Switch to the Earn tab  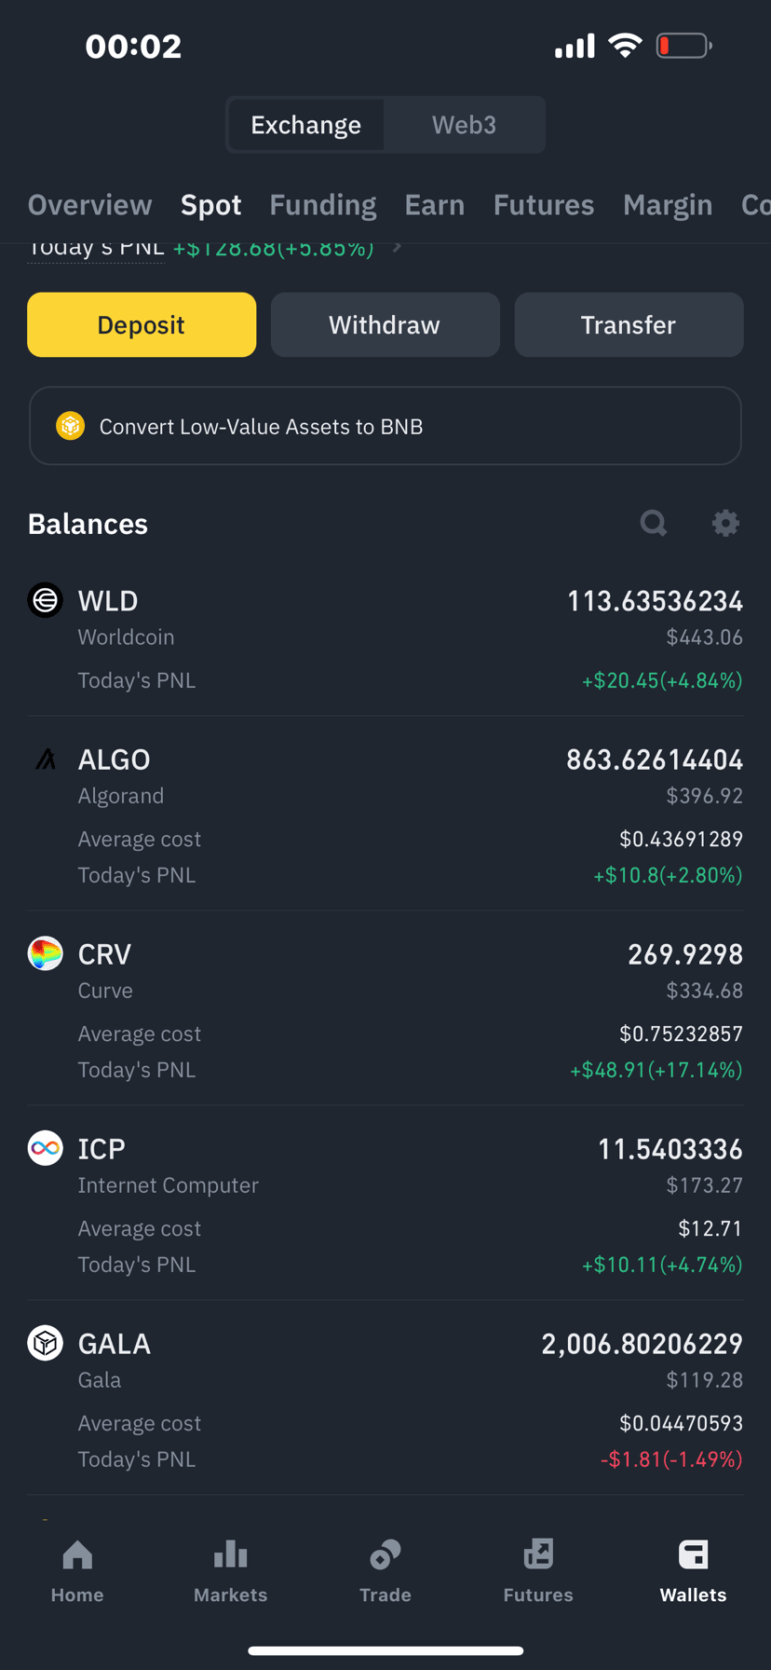435,205
